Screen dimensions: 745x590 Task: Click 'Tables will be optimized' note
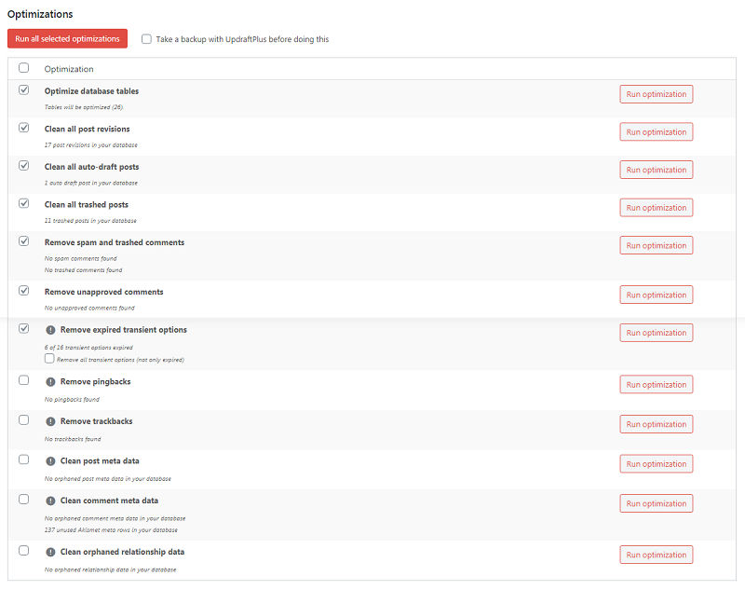point(84,107)
